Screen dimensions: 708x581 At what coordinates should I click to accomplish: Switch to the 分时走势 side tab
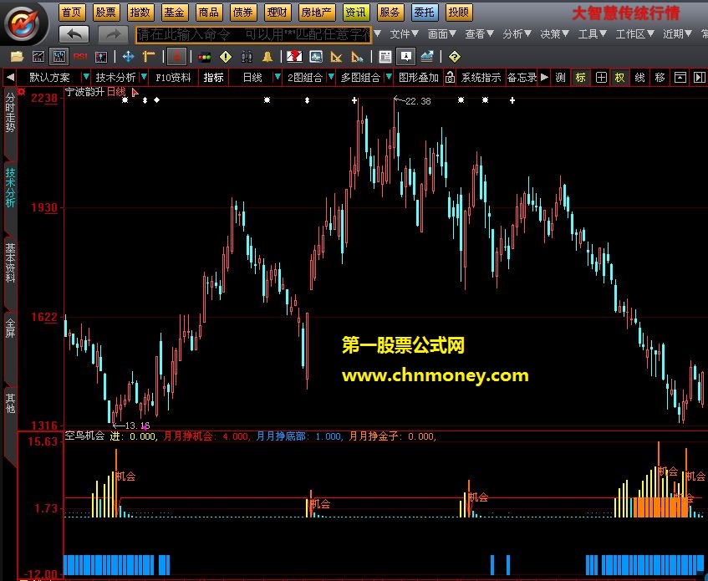click(10, 123)
